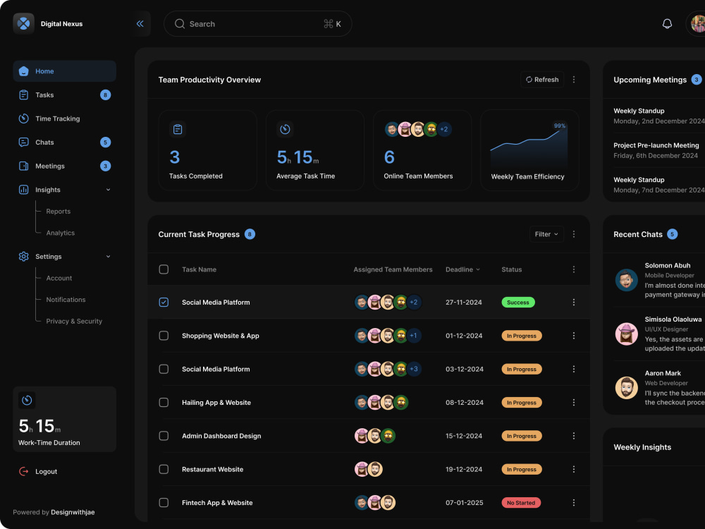
Task: Click the Tasks Completed clipboard icon
Action: pos(178,130)
